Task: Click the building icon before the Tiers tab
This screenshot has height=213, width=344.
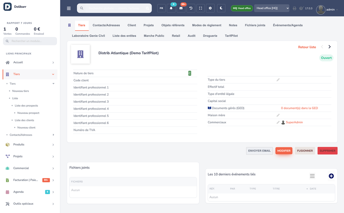Action: [x=69, y=25]
